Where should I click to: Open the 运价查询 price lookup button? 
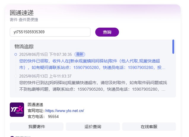coord(93,127)
